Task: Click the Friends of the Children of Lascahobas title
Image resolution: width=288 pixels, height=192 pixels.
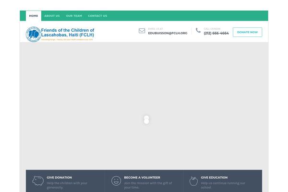Action: (x=68, y=33)
